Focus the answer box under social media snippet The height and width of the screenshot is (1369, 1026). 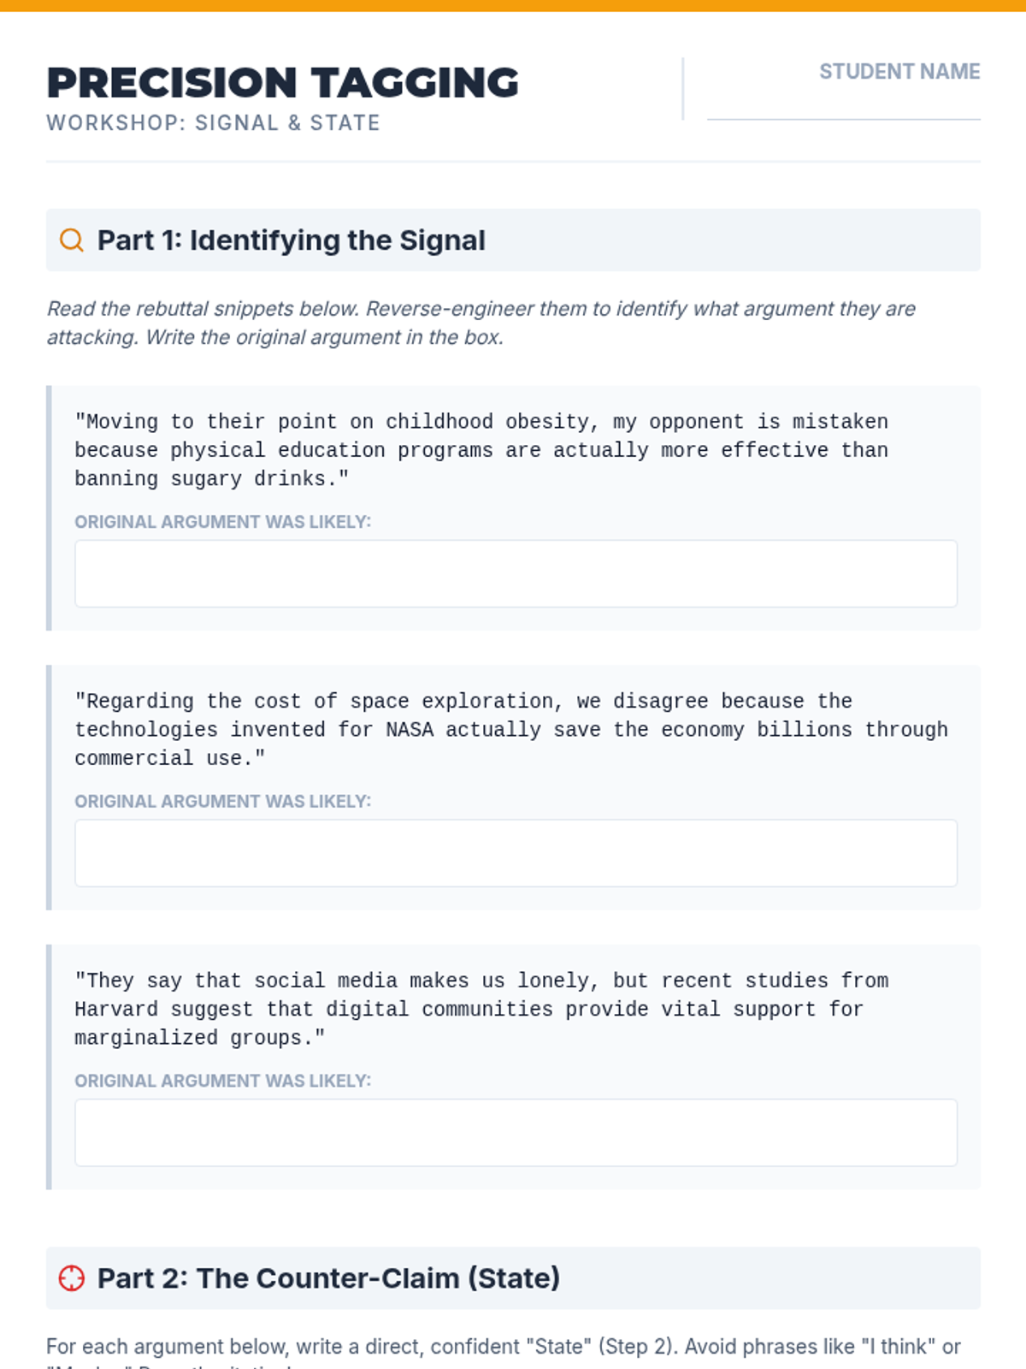coord(516,1133)
